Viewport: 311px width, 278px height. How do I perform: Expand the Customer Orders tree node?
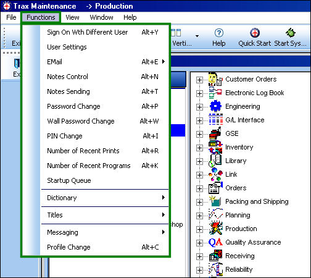pos(199,80)
